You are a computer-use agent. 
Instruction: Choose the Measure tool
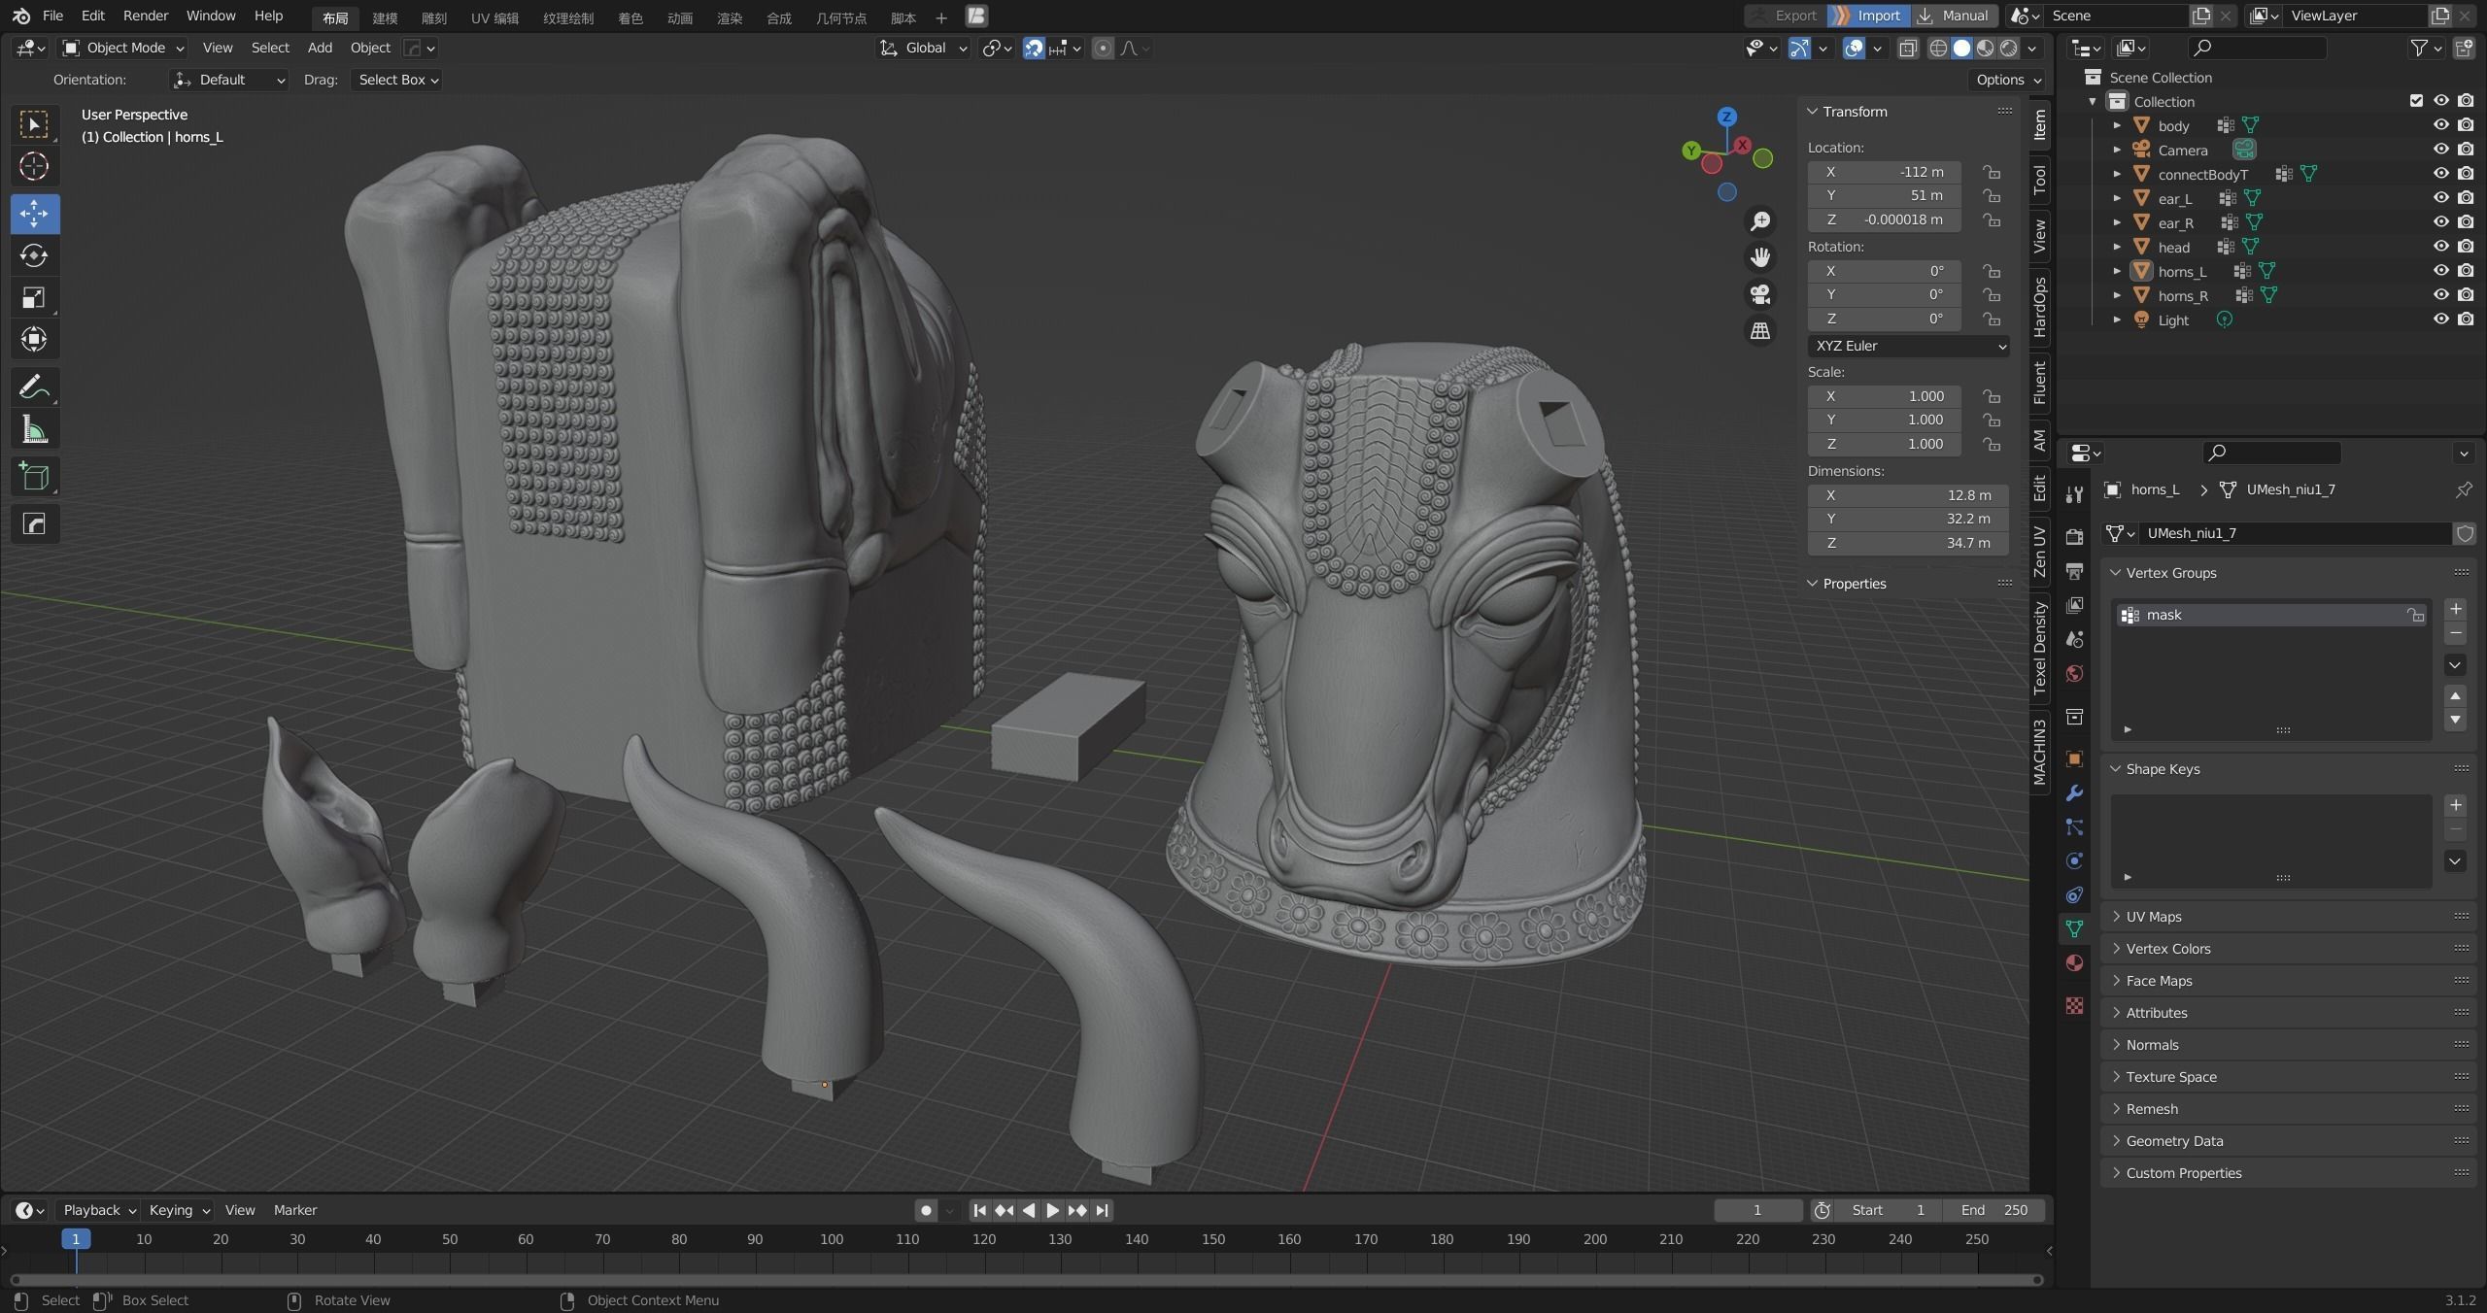point(34,429)
